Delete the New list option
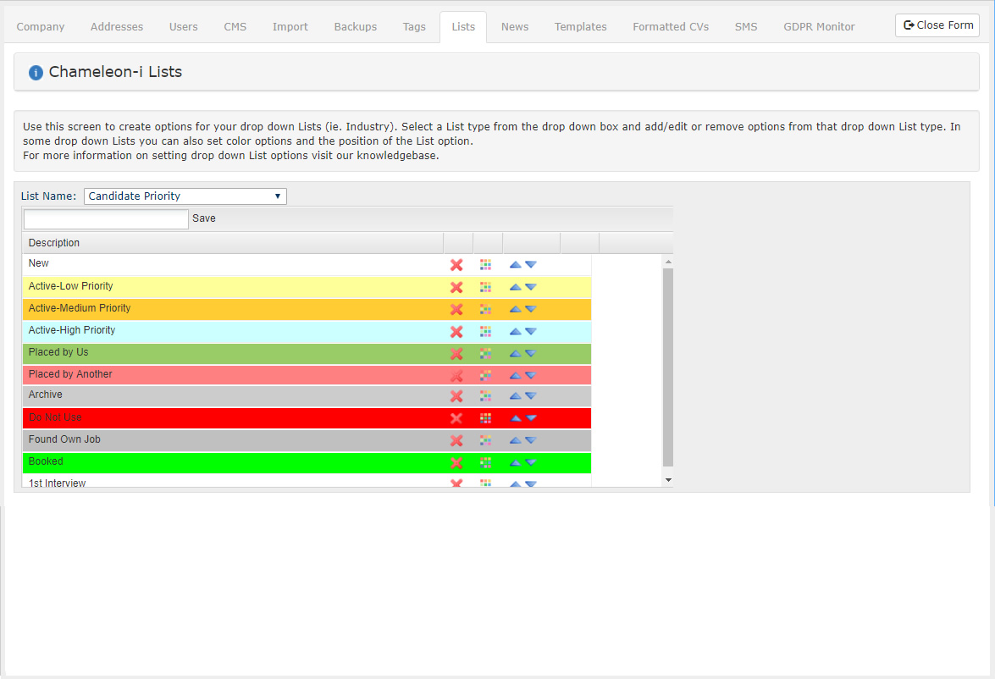Viewport: 995px width, 679px height. (456, 265)
